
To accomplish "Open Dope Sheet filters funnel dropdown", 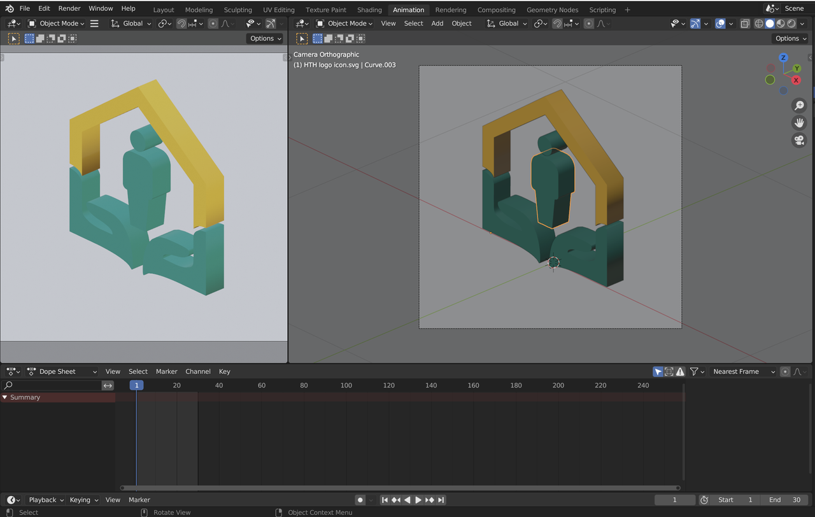I will pyautogui.click(x=698, y=372).
